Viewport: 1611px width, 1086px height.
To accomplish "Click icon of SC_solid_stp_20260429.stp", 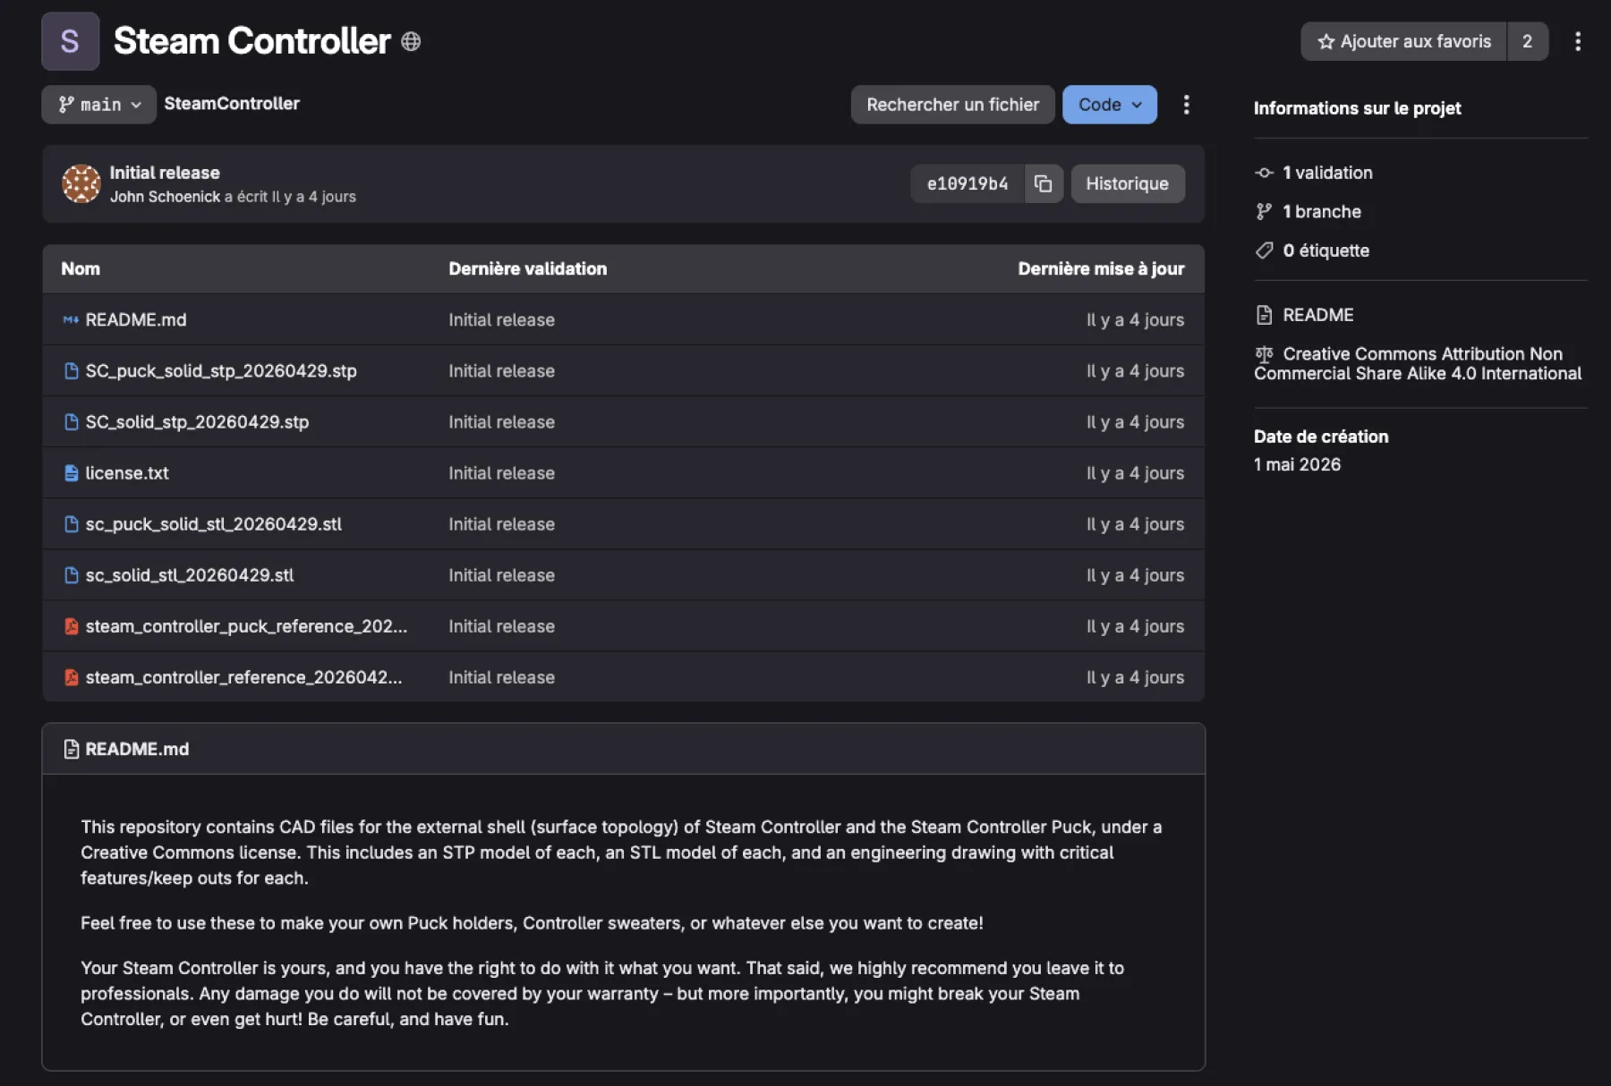I will [71, 421].
